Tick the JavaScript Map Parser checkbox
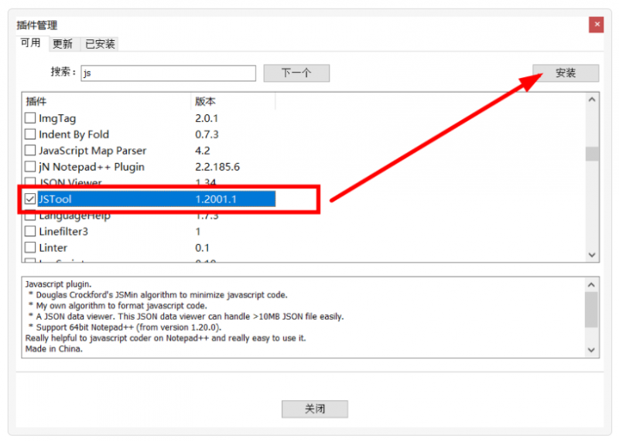 pyautogui.click(x=30, y=151)
